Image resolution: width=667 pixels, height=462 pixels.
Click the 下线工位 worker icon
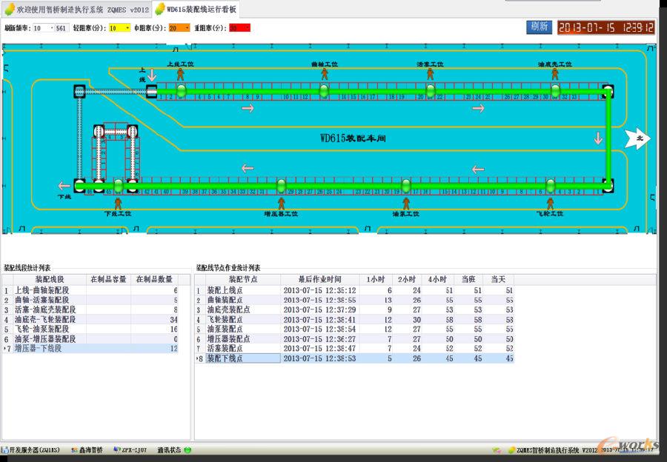(x=118, y=202)
